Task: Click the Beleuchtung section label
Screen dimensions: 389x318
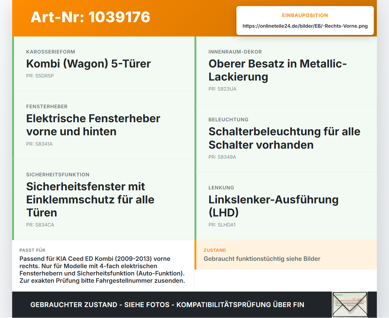Action: coord(229,119)
